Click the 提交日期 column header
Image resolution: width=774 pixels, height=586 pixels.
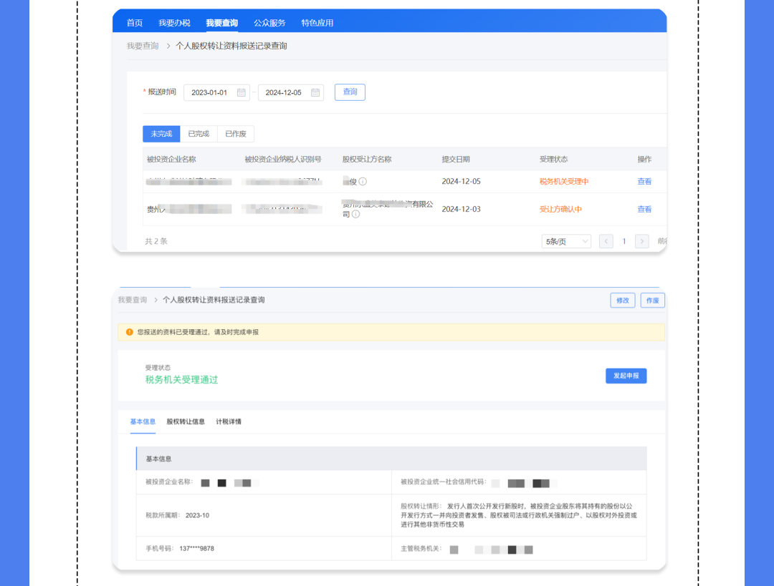456,159
